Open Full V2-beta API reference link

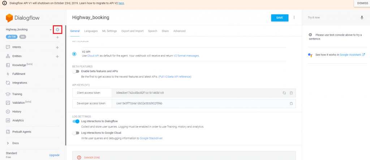[175, 77]
